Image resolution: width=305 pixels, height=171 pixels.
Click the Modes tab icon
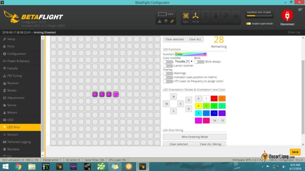click(x=4, y=90)
